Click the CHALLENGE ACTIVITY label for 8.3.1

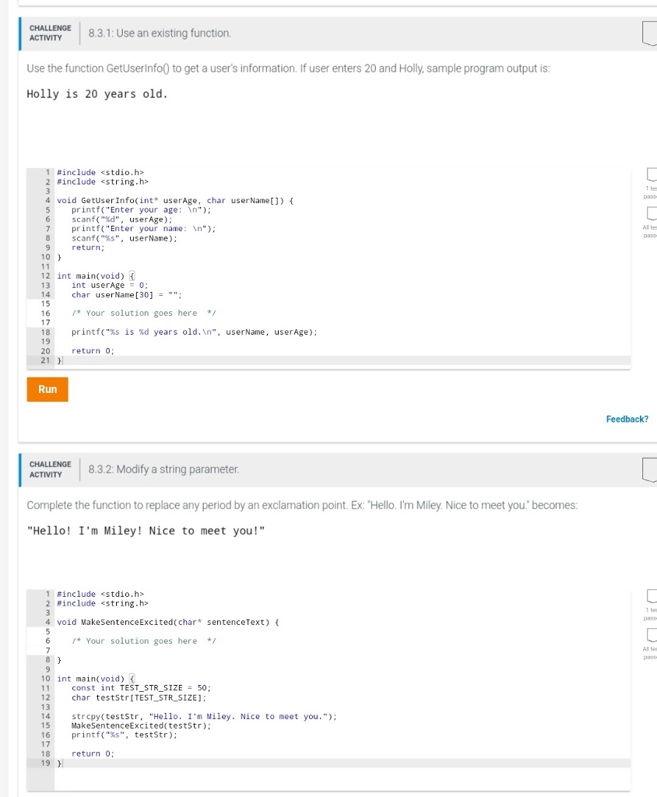pos(50,32)
